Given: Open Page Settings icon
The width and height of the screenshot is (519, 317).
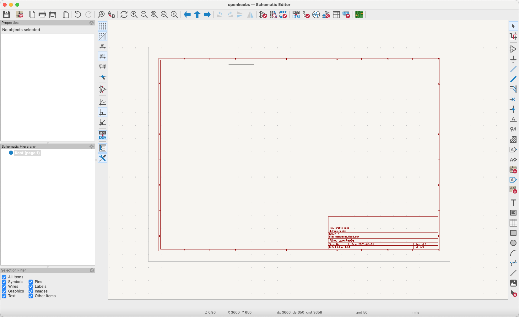Looking at the screenshot, I should (x=32, y=14).
